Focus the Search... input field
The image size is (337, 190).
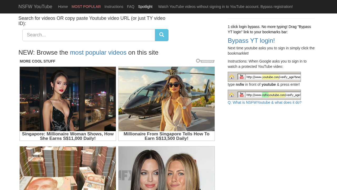[89, 35]
